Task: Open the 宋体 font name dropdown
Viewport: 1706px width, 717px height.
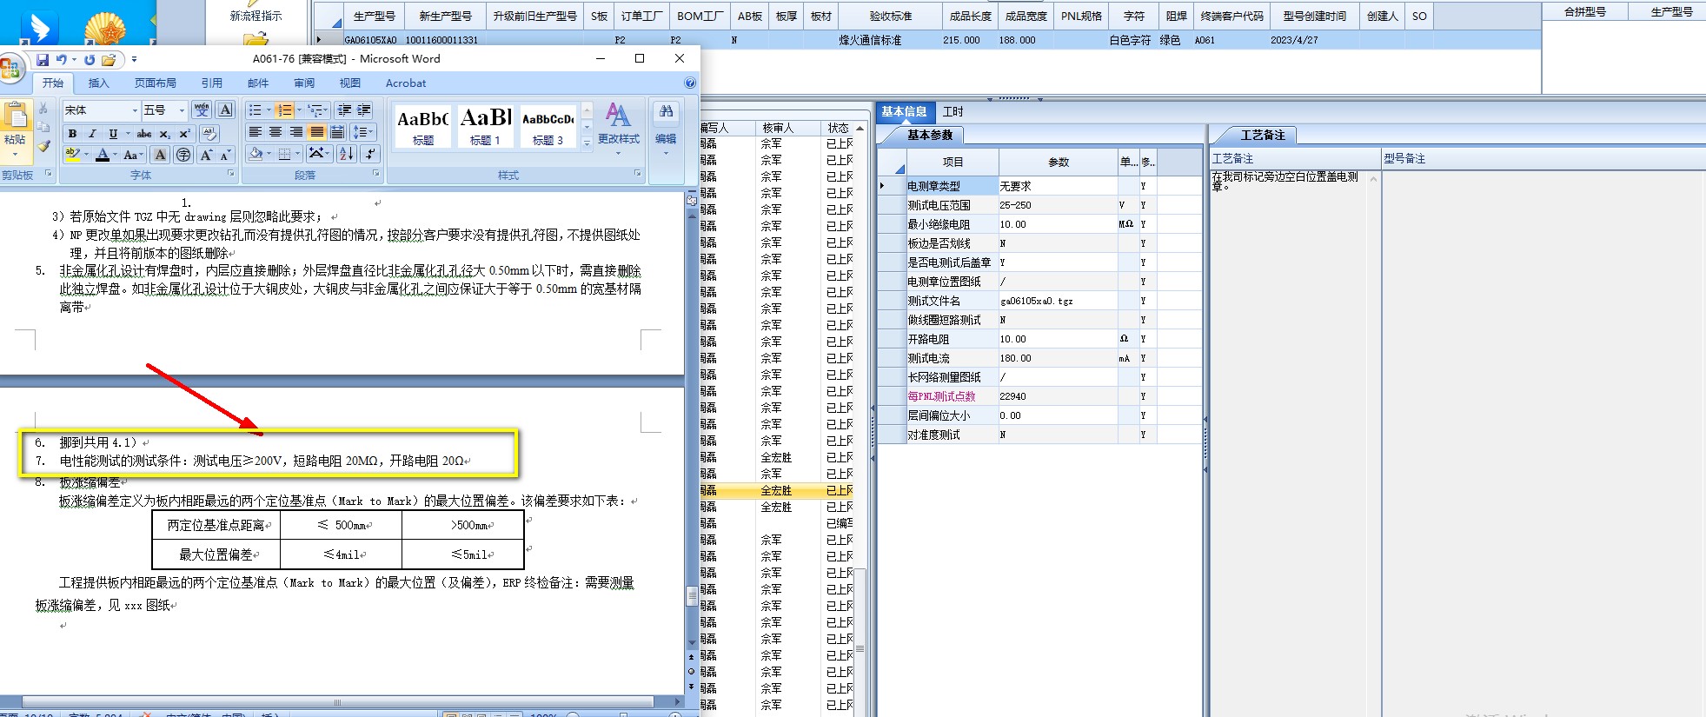Action: (x=135, y=110)
